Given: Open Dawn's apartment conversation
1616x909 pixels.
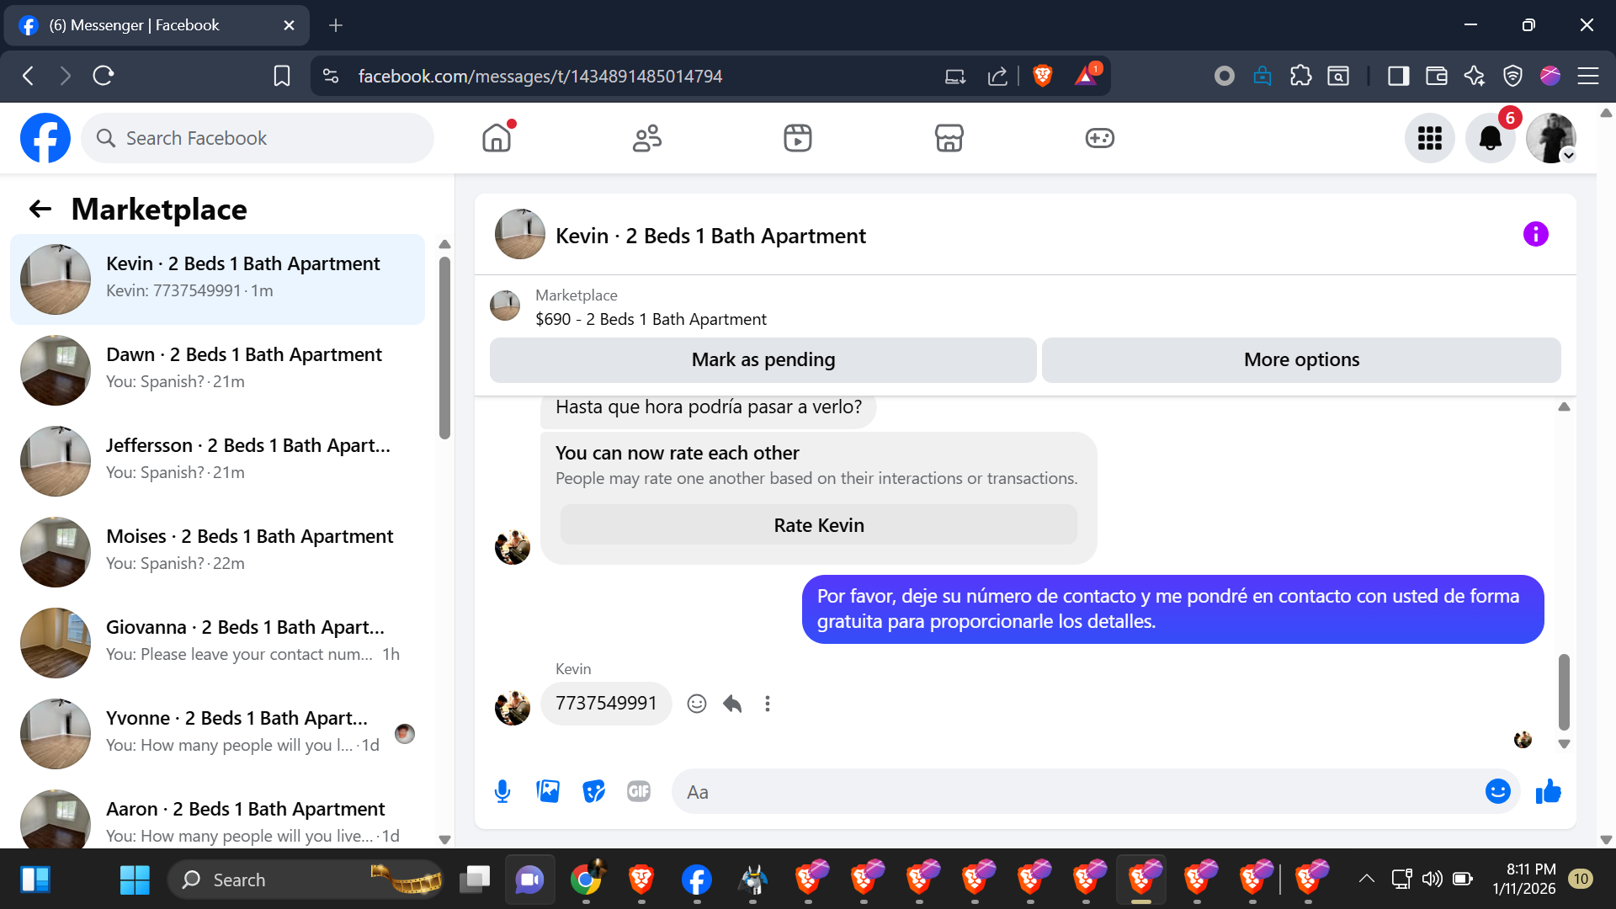Looking at the screenshot, I should 217,369.
